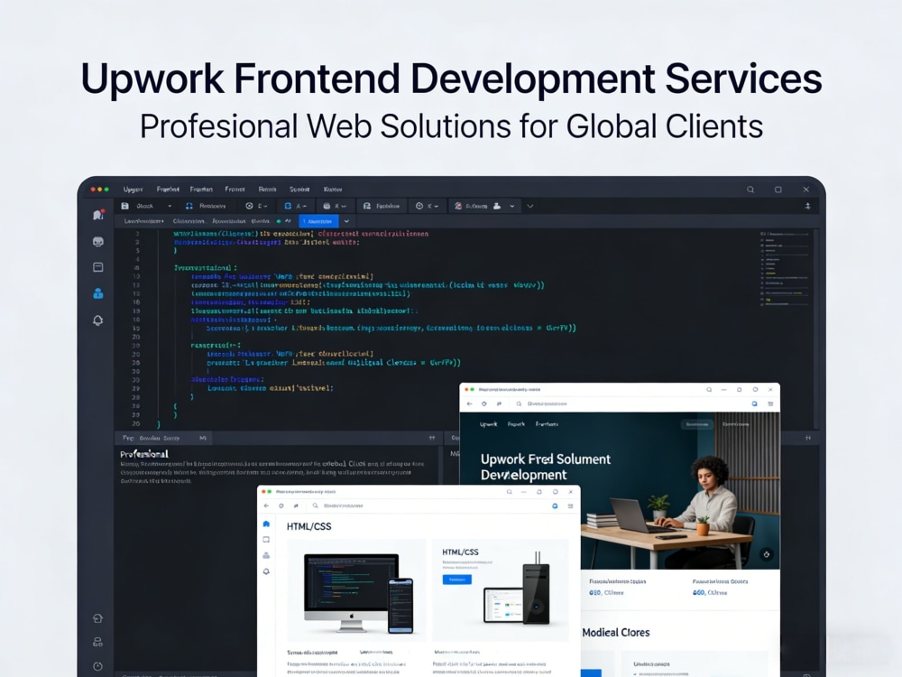Image resolution: width=902 pixels, height=677 pixels.
Task: Click the code minimap on the editor's right
Action: [x=785, y=268]
